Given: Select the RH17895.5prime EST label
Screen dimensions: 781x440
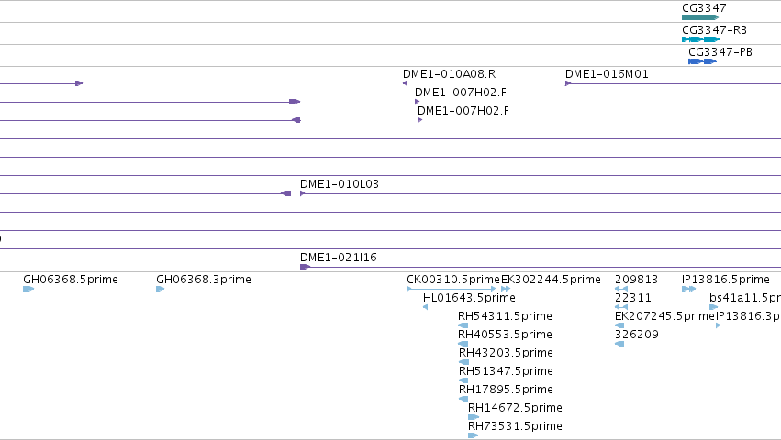Looking at the screenshot, I should coord(506,390).
